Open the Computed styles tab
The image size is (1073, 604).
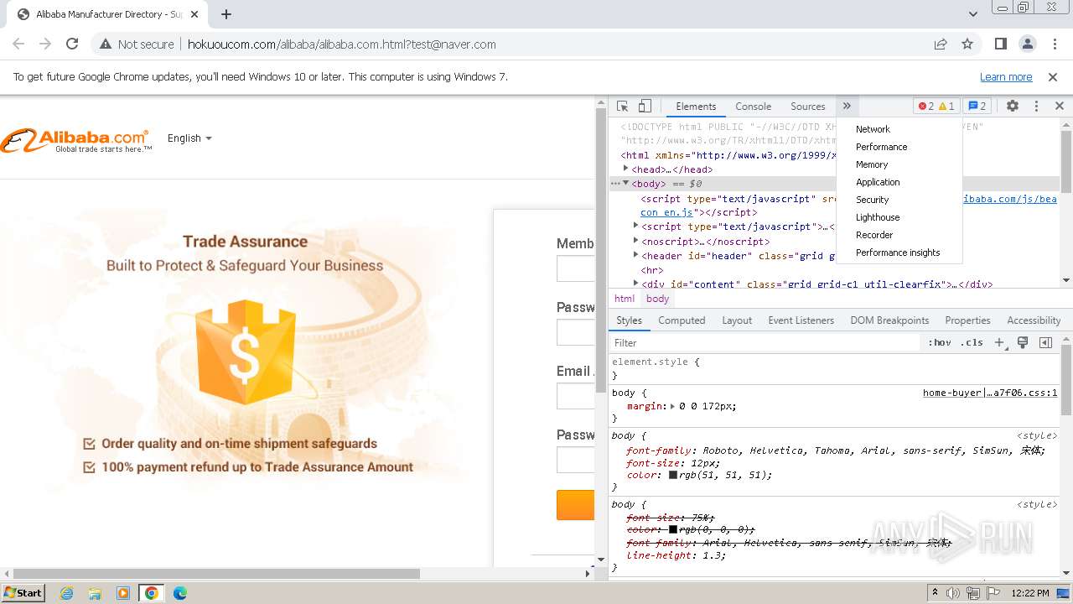(x=682, y=320)
